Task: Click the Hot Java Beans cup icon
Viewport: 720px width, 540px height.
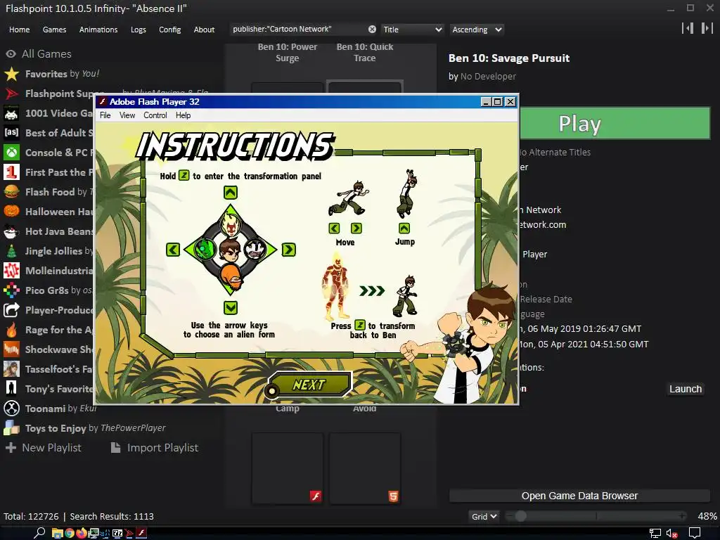Action: coord(11,231)
